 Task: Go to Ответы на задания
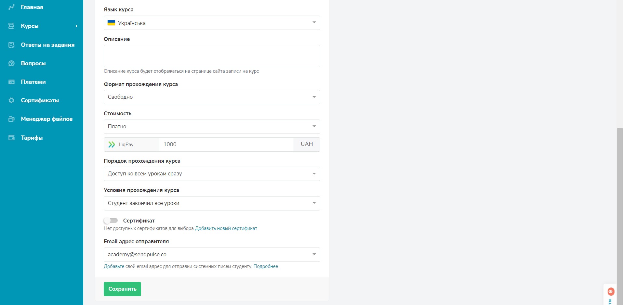[47, 45]
